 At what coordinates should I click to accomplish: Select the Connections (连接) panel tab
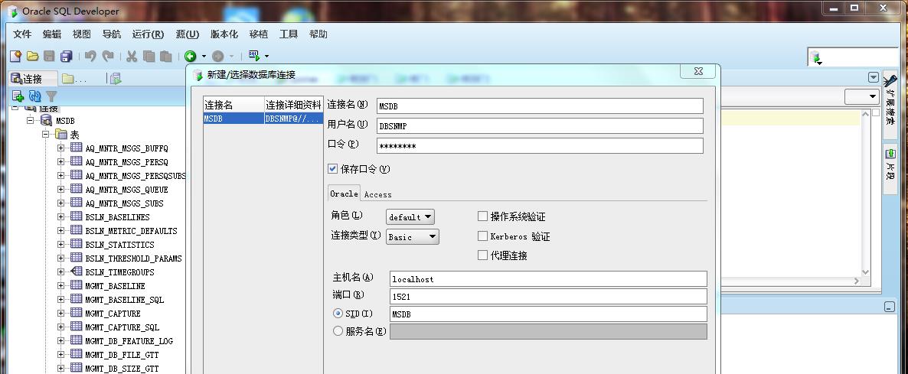34,79
